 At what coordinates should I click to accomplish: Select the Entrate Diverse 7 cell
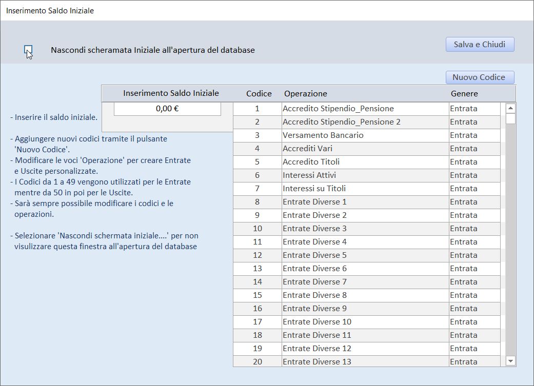pyautogui.click(x=365, y=281)
